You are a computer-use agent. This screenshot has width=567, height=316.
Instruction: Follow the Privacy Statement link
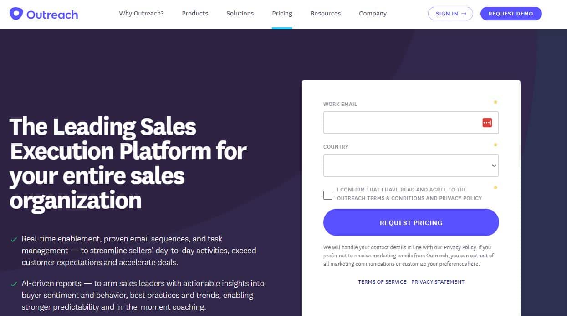438,282
